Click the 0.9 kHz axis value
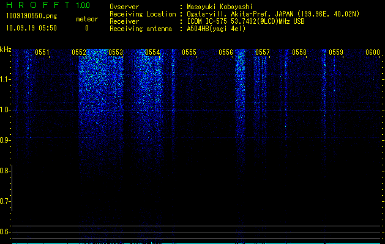This screenshot has width=385, height=244. [5, 140]
